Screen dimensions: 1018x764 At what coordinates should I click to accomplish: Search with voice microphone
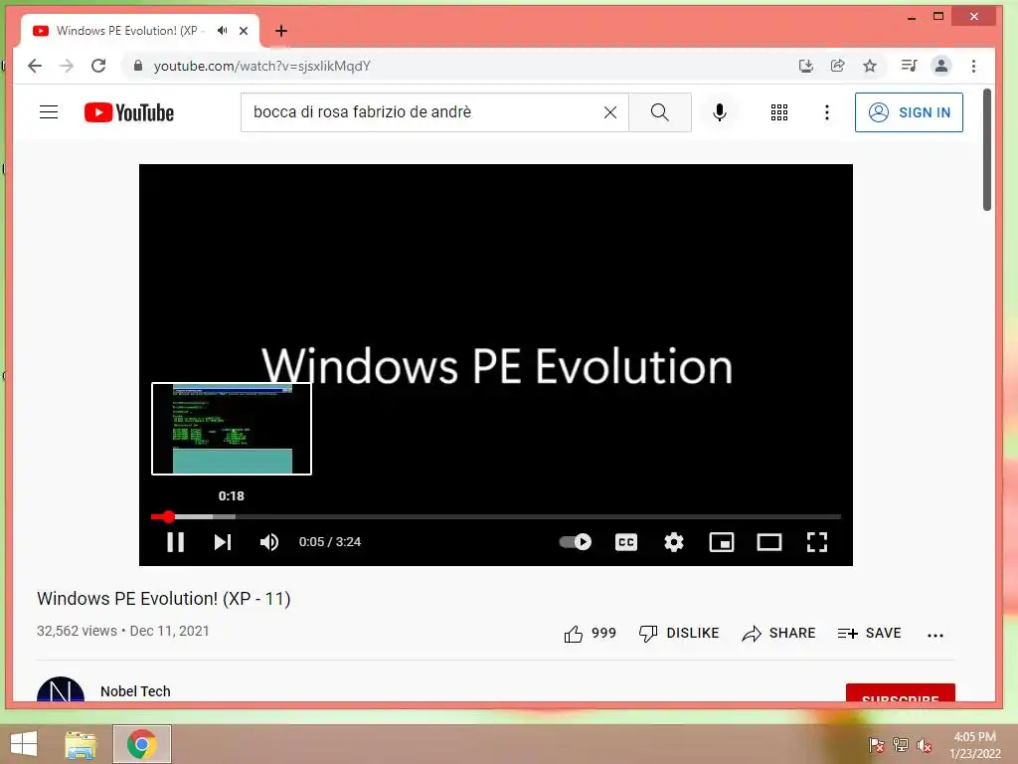tap(720, 112)
